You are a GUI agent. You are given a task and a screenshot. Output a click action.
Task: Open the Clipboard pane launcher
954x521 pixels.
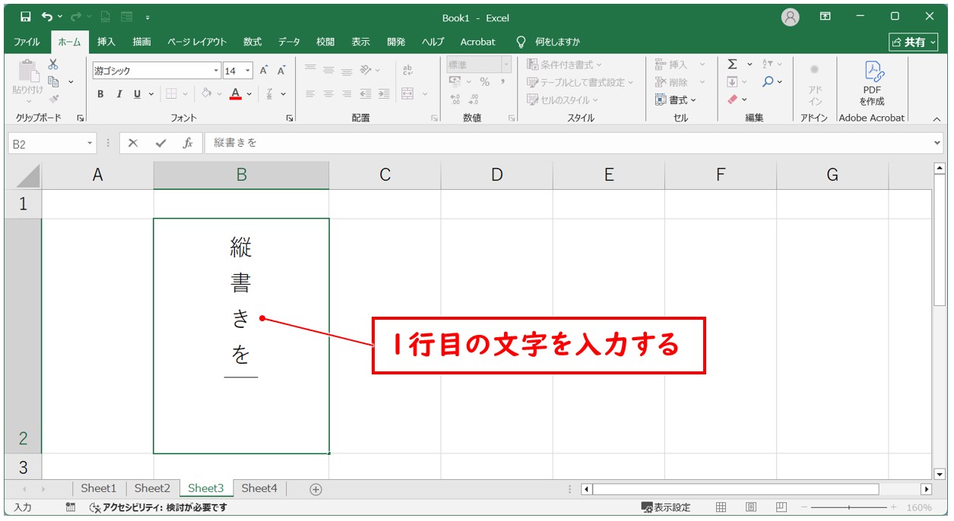point(80,118)
